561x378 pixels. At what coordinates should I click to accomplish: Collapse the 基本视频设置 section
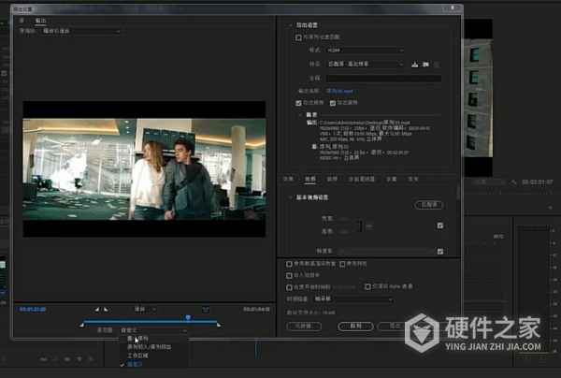point(288,196)
